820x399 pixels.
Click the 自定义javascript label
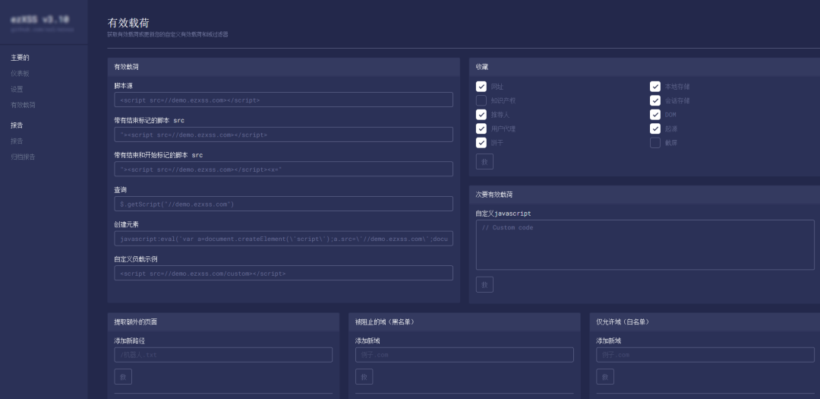click(503, 214)
